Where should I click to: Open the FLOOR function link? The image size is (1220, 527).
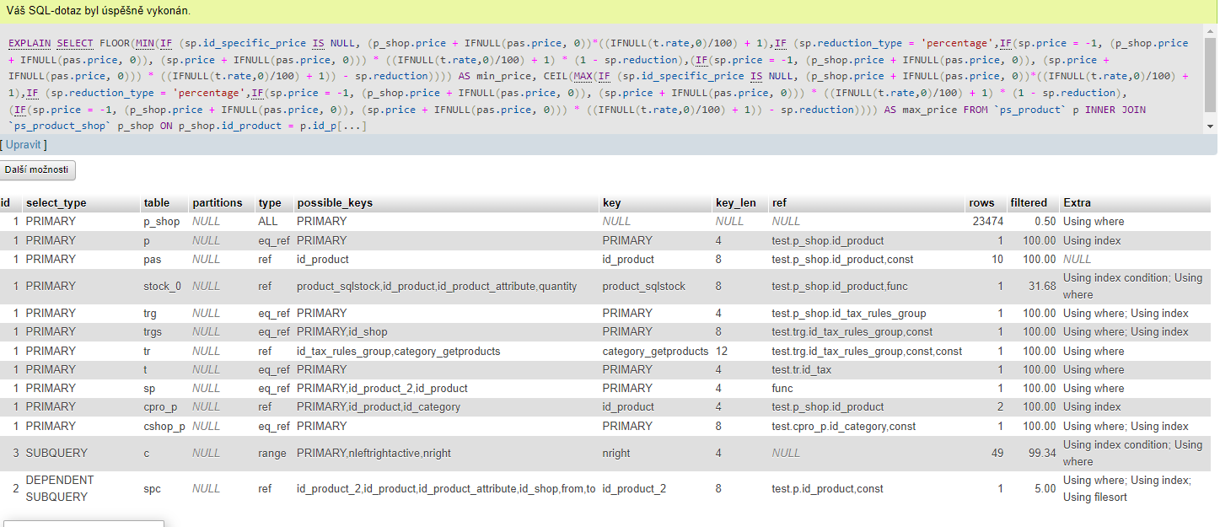coord(116,43)
